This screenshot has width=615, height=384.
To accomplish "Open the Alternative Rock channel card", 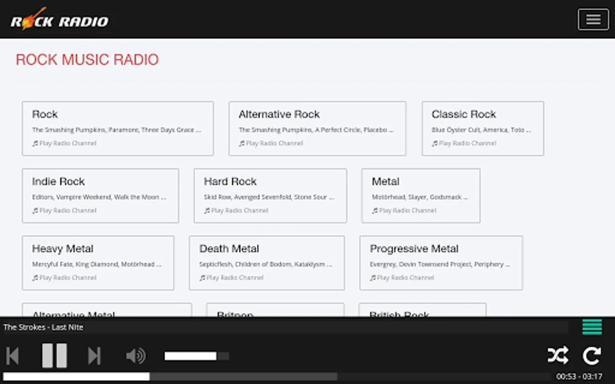I will (x=317, y=128).
